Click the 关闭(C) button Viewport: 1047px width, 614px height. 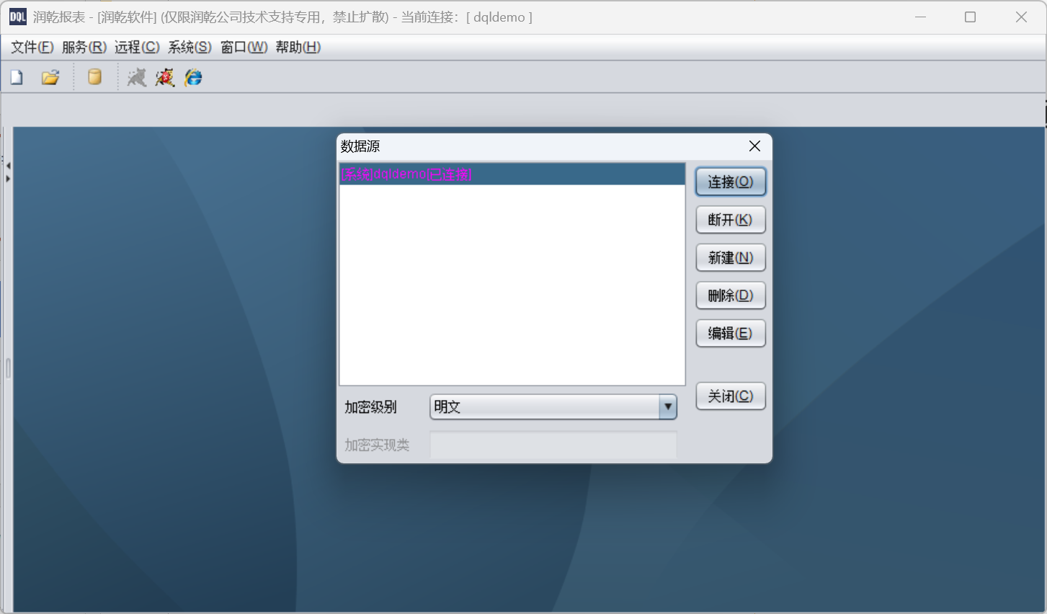click(x=731, y=396)
